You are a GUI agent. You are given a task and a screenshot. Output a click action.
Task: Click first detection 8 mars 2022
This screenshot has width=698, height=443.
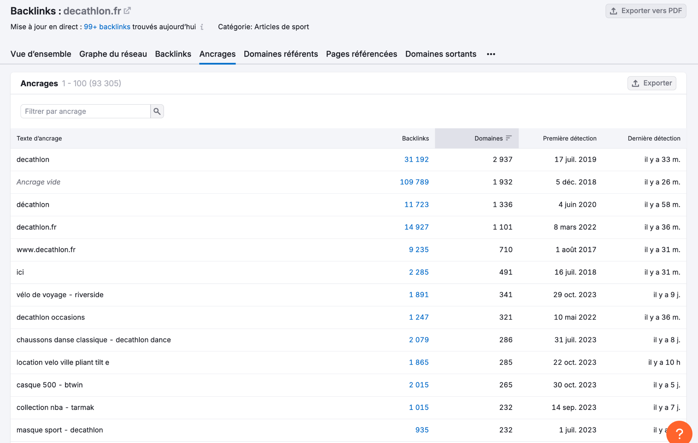pyautogui.click(x=575, y=227)
